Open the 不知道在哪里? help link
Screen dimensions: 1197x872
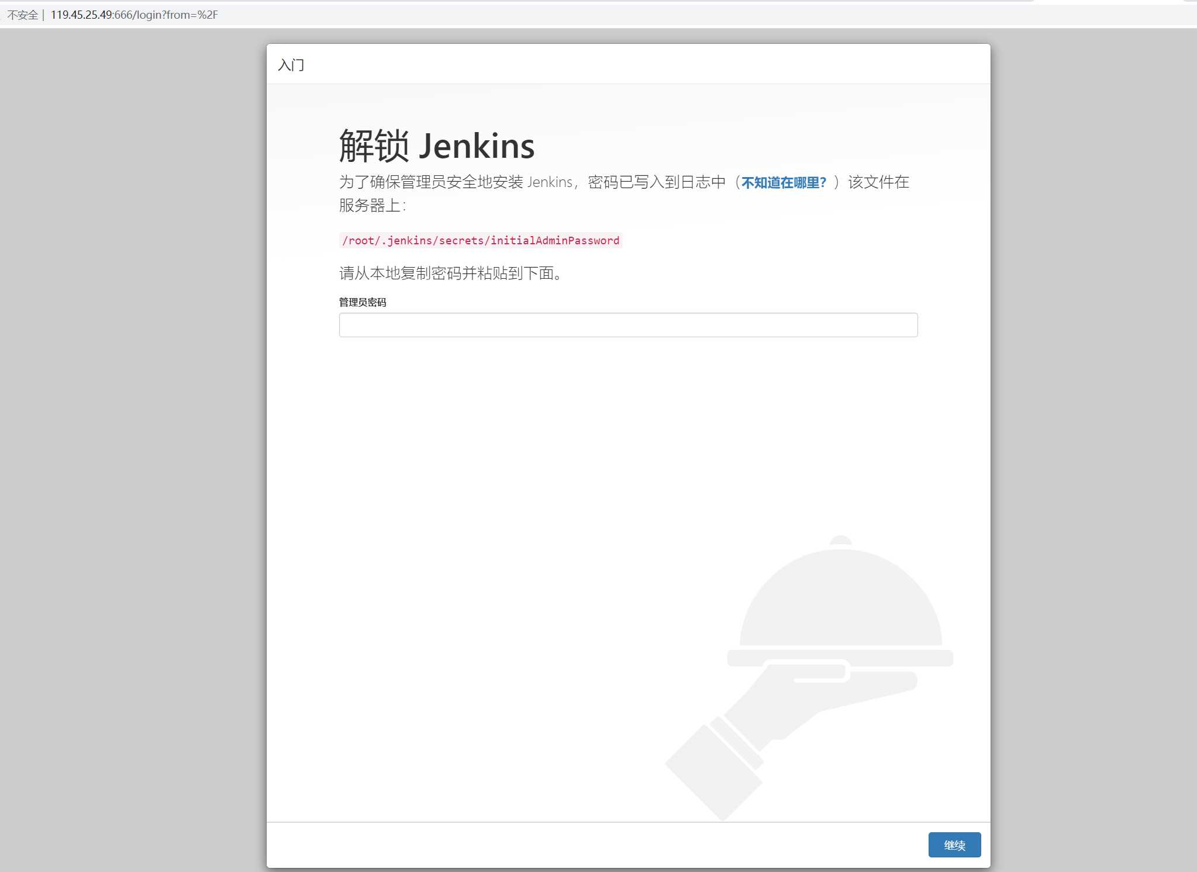[x=784, y=182]
